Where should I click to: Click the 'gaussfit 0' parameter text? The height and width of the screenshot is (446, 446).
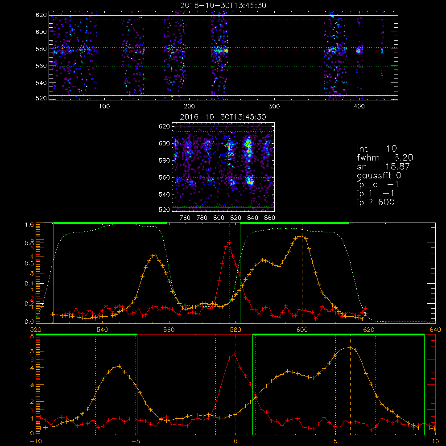pyautogui.click(x=379, y=176)
